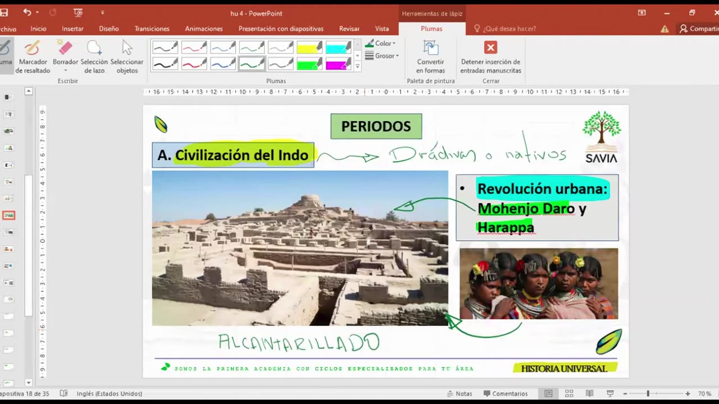Zoom in with the plus button
Screen dimensions: 719x404
coord(688,393)
